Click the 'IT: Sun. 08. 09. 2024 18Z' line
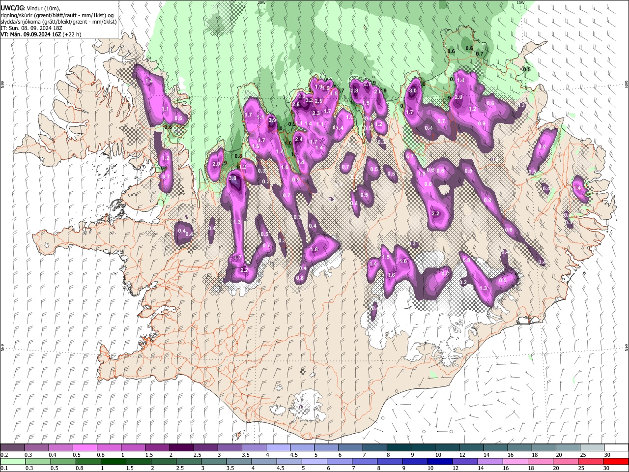This screenshot has height=472, width=629. pos(31,28)
